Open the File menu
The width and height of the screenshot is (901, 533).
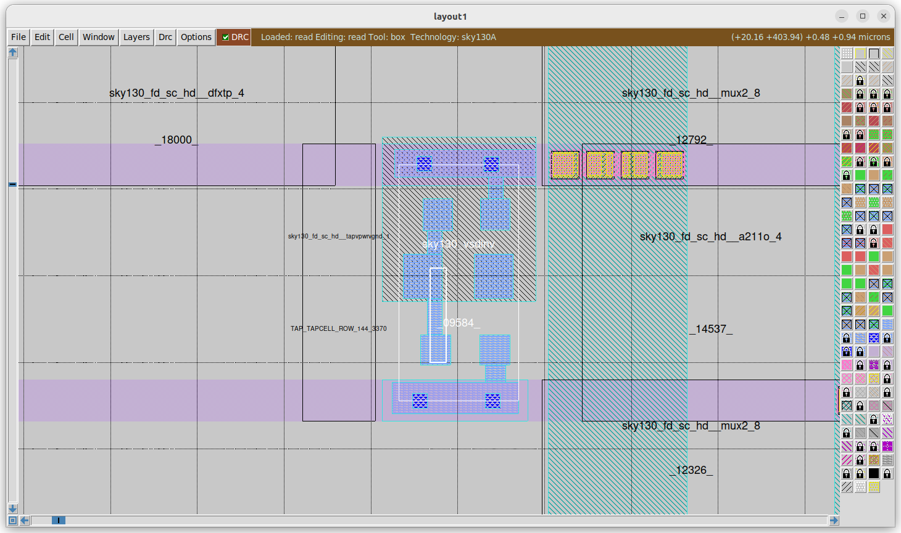click(x=19, y=37)
